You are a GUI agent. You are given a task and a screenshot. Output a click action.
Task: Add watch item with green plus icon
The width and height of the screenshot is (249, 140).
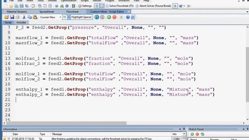pyautogui.click(x=192, y=134)
